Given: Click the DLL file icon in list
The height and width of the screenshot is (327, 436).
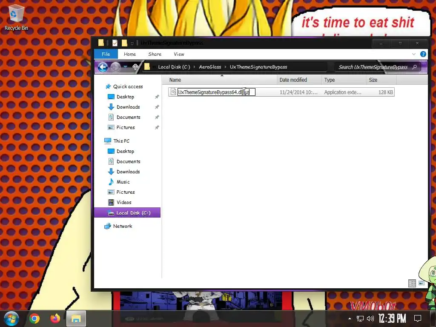Looking at the screenshot, I should point(173,92).
